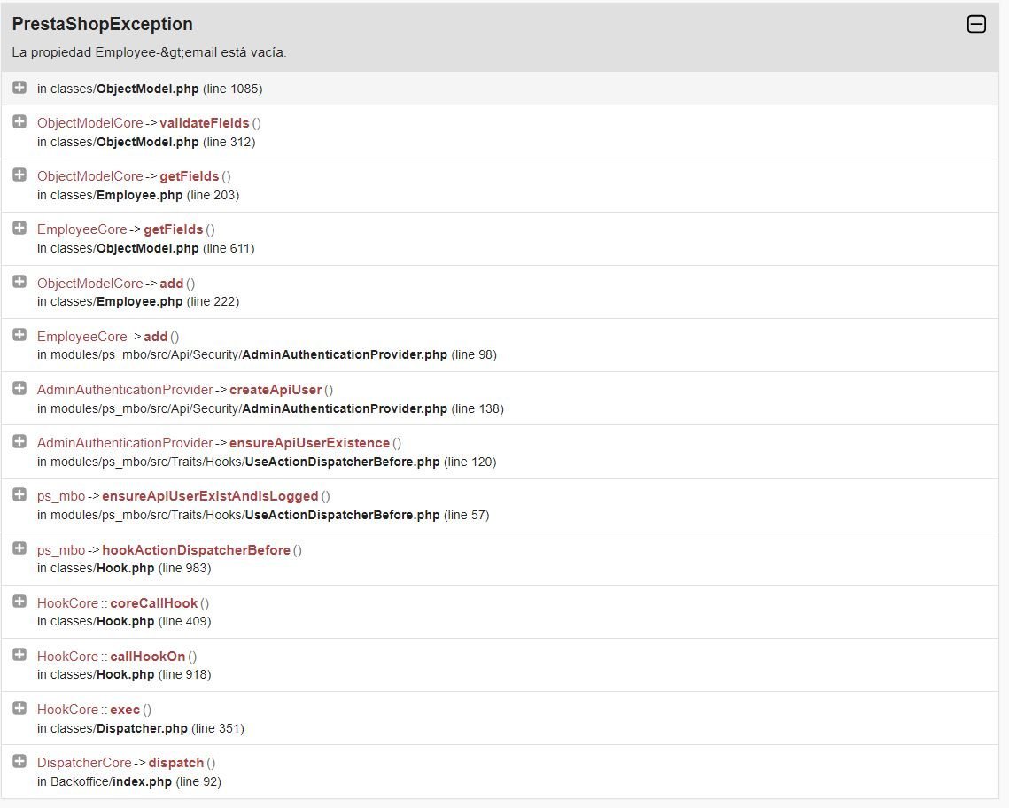Screen dimensions: 1009x808
Task: Click 'exec' method name
Action: pyautogui.click(x=125, y=710)
